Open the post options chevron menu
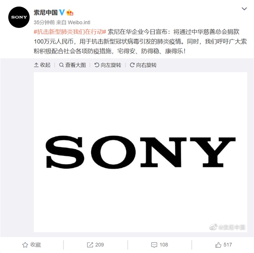Screen dimensions: 254x253 tap(244, 9)
